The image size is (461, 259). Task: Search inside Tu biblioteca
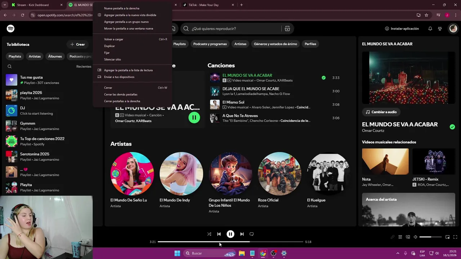(x=10, y=67)
